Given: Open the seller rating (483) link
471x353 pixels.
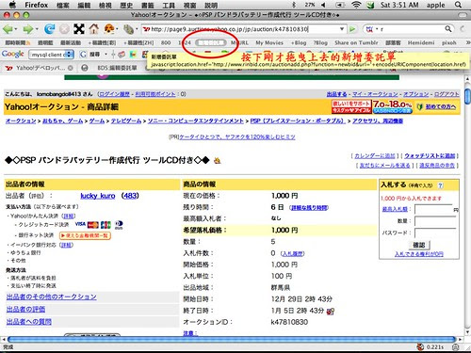Looking at the screenshot, I should pos(130,196).
